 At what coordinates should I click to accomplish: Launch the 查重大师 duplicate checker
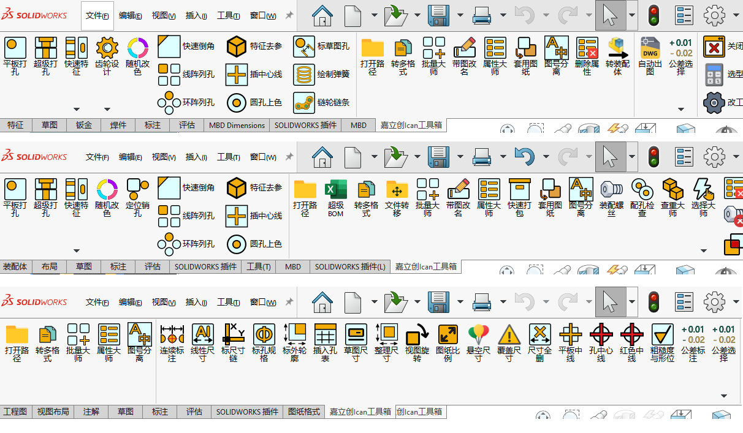pos(673,198)
